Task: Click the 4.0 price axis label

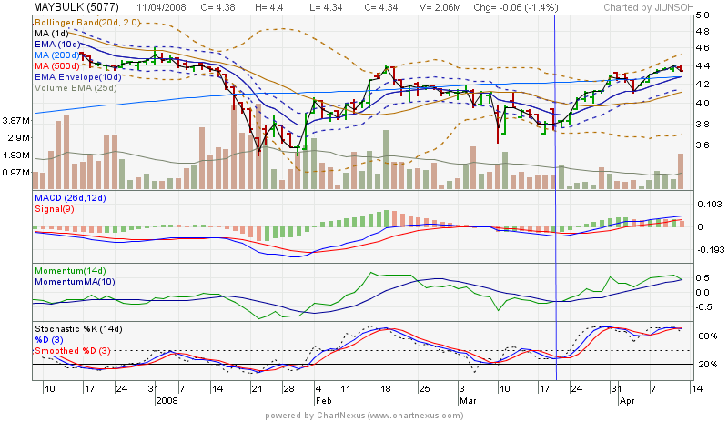Action: tap(703, 104)
